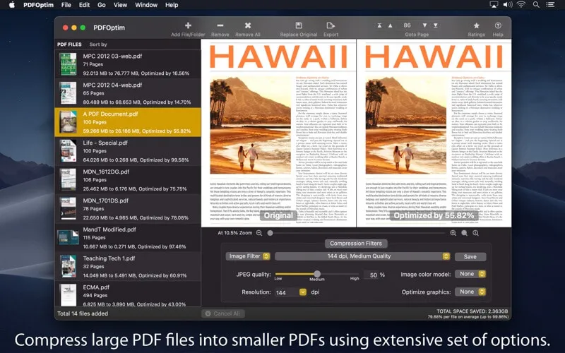Click the Goto Page number field
This screenshot has width=565, height=353.
click(x=408, y=25)
